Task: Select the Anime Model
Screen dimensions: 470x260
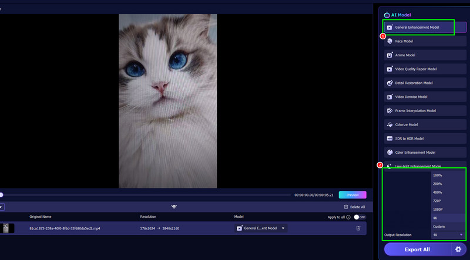Action: click(x=425, y=55)
